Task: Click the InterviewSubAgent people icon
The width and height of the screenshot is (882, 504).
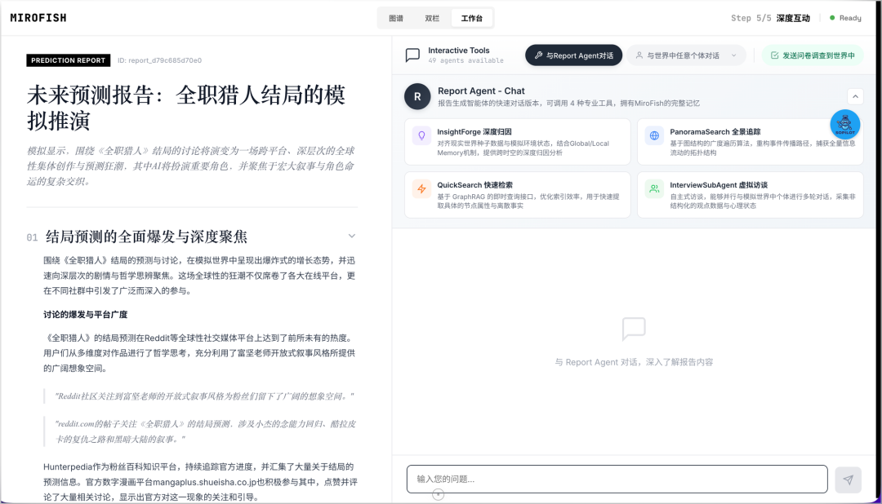Action: (x=654, y=189)
